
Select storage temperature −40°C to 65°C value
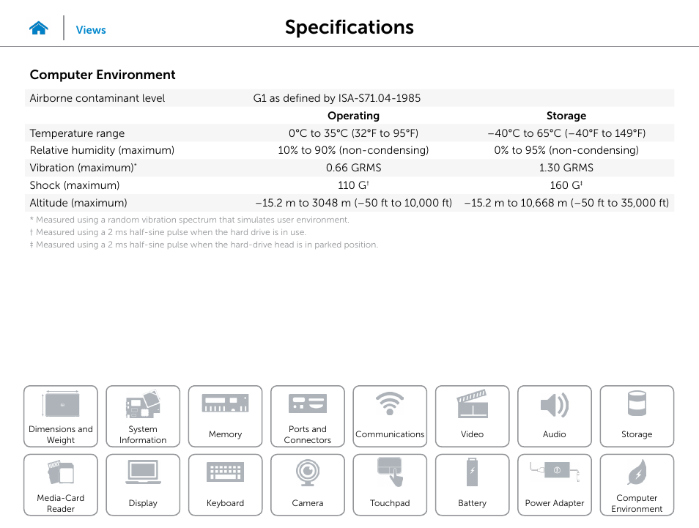point(566,133)
